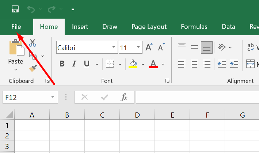
Task: Switch to the Insert tab
Action: [x=80, y=27]
